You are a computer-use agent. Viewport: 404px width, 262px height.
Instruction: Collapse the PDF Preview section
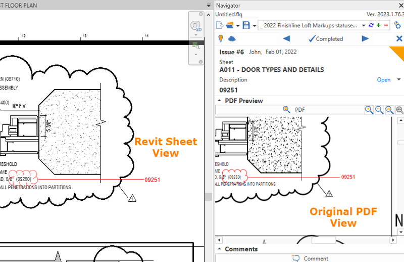tap(220, 101)
